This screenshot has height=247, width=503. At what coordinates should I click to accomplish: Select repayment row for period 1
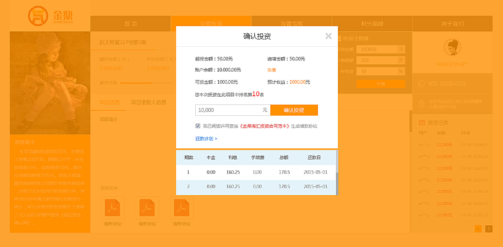[256, 172]
